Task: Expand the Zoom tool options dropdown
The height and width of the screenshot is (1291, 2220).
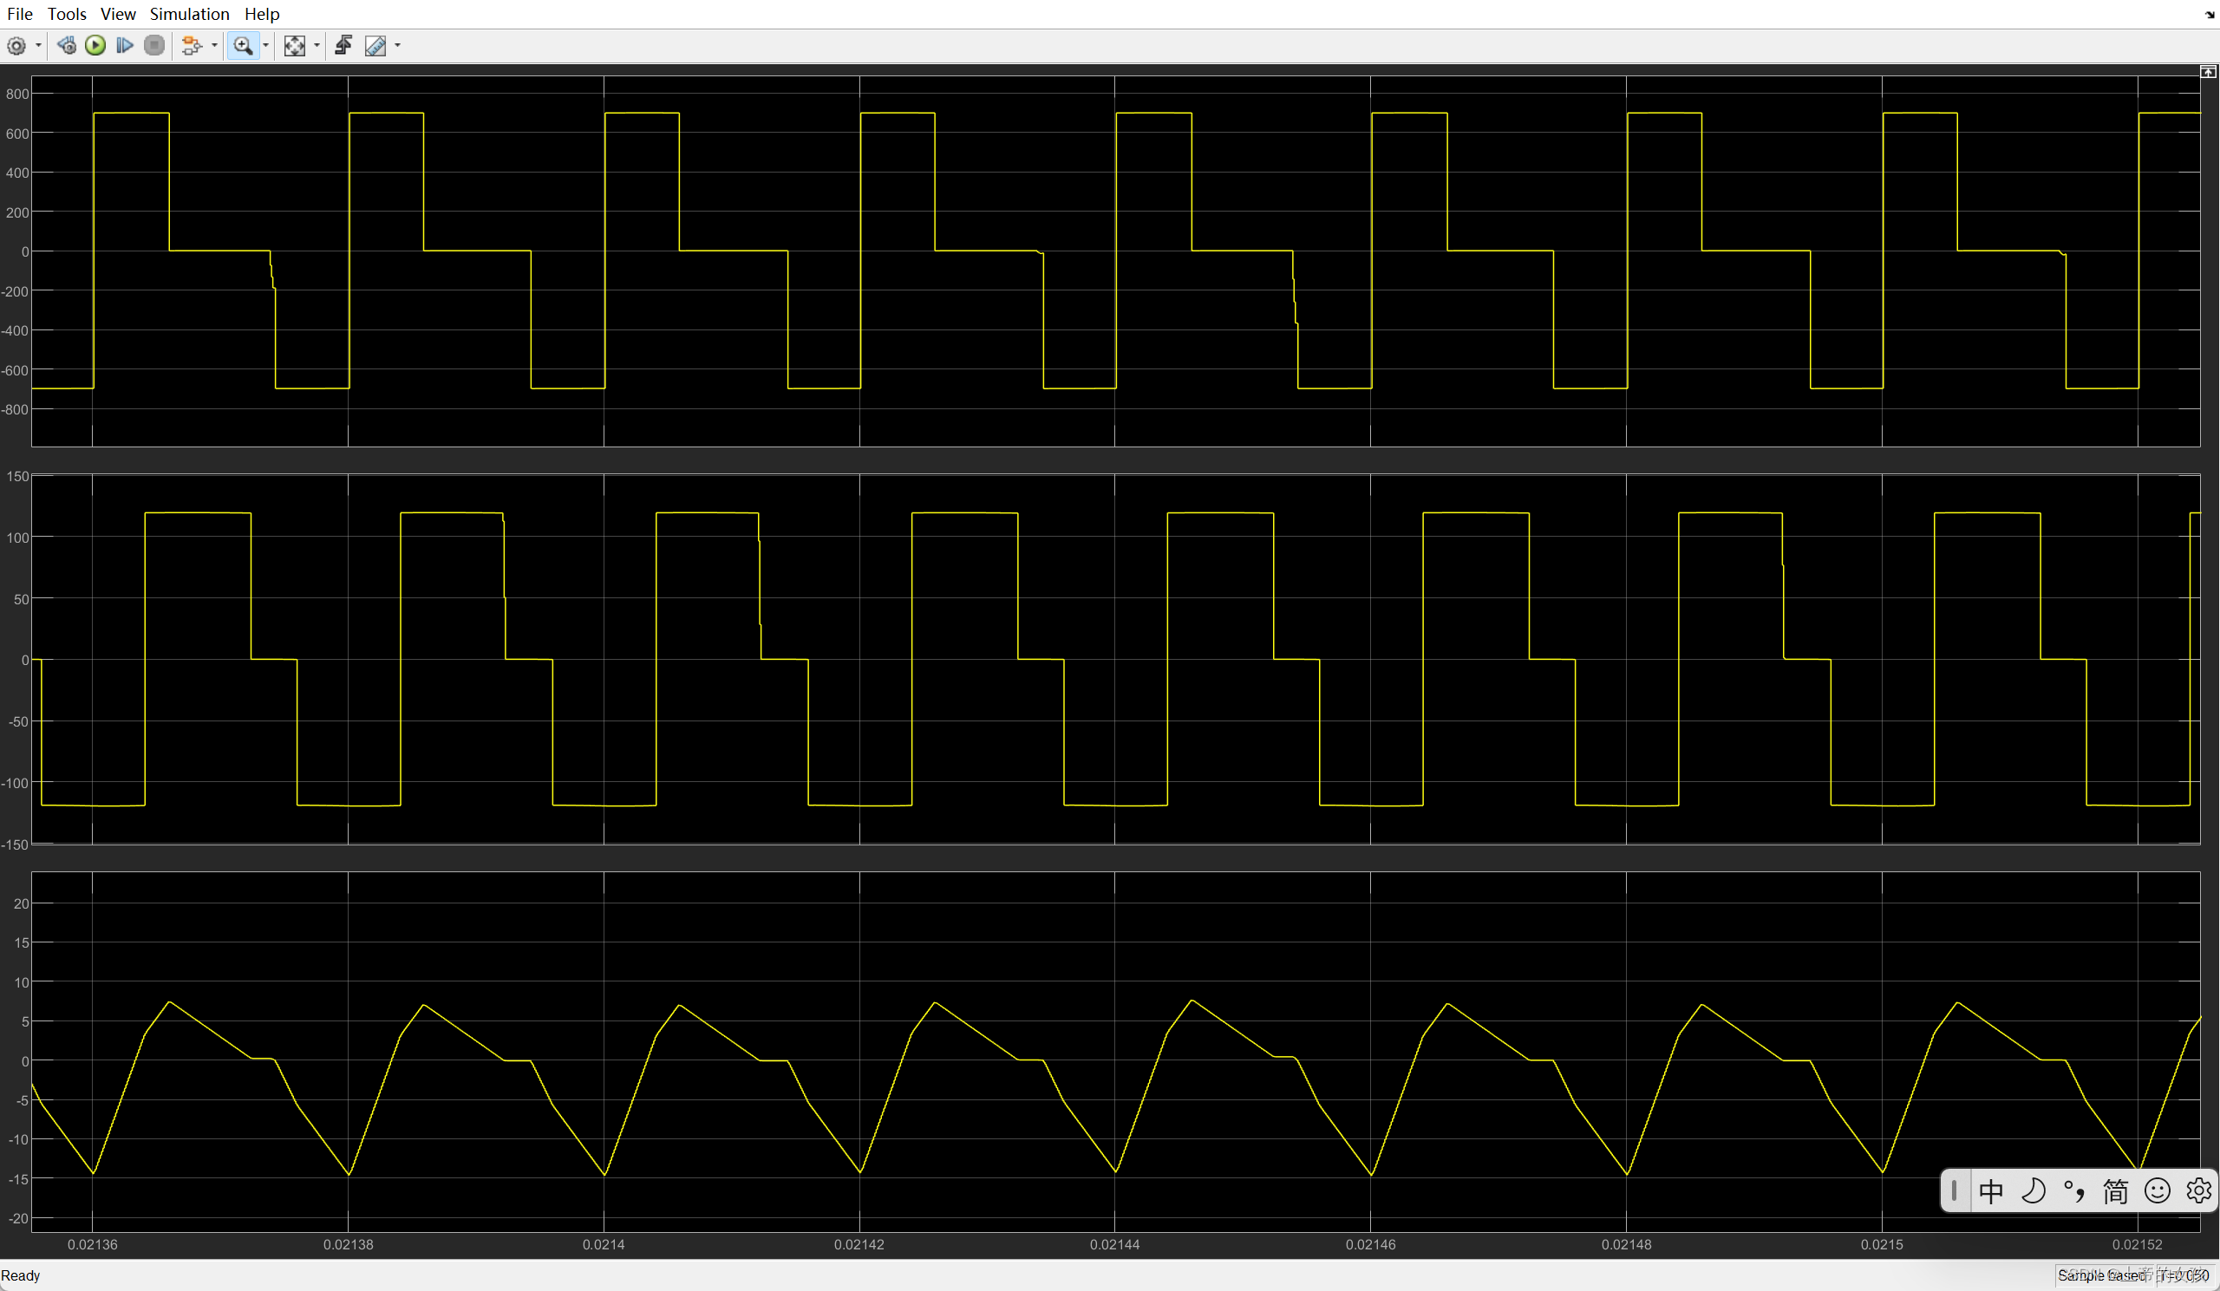Action: 266,46
